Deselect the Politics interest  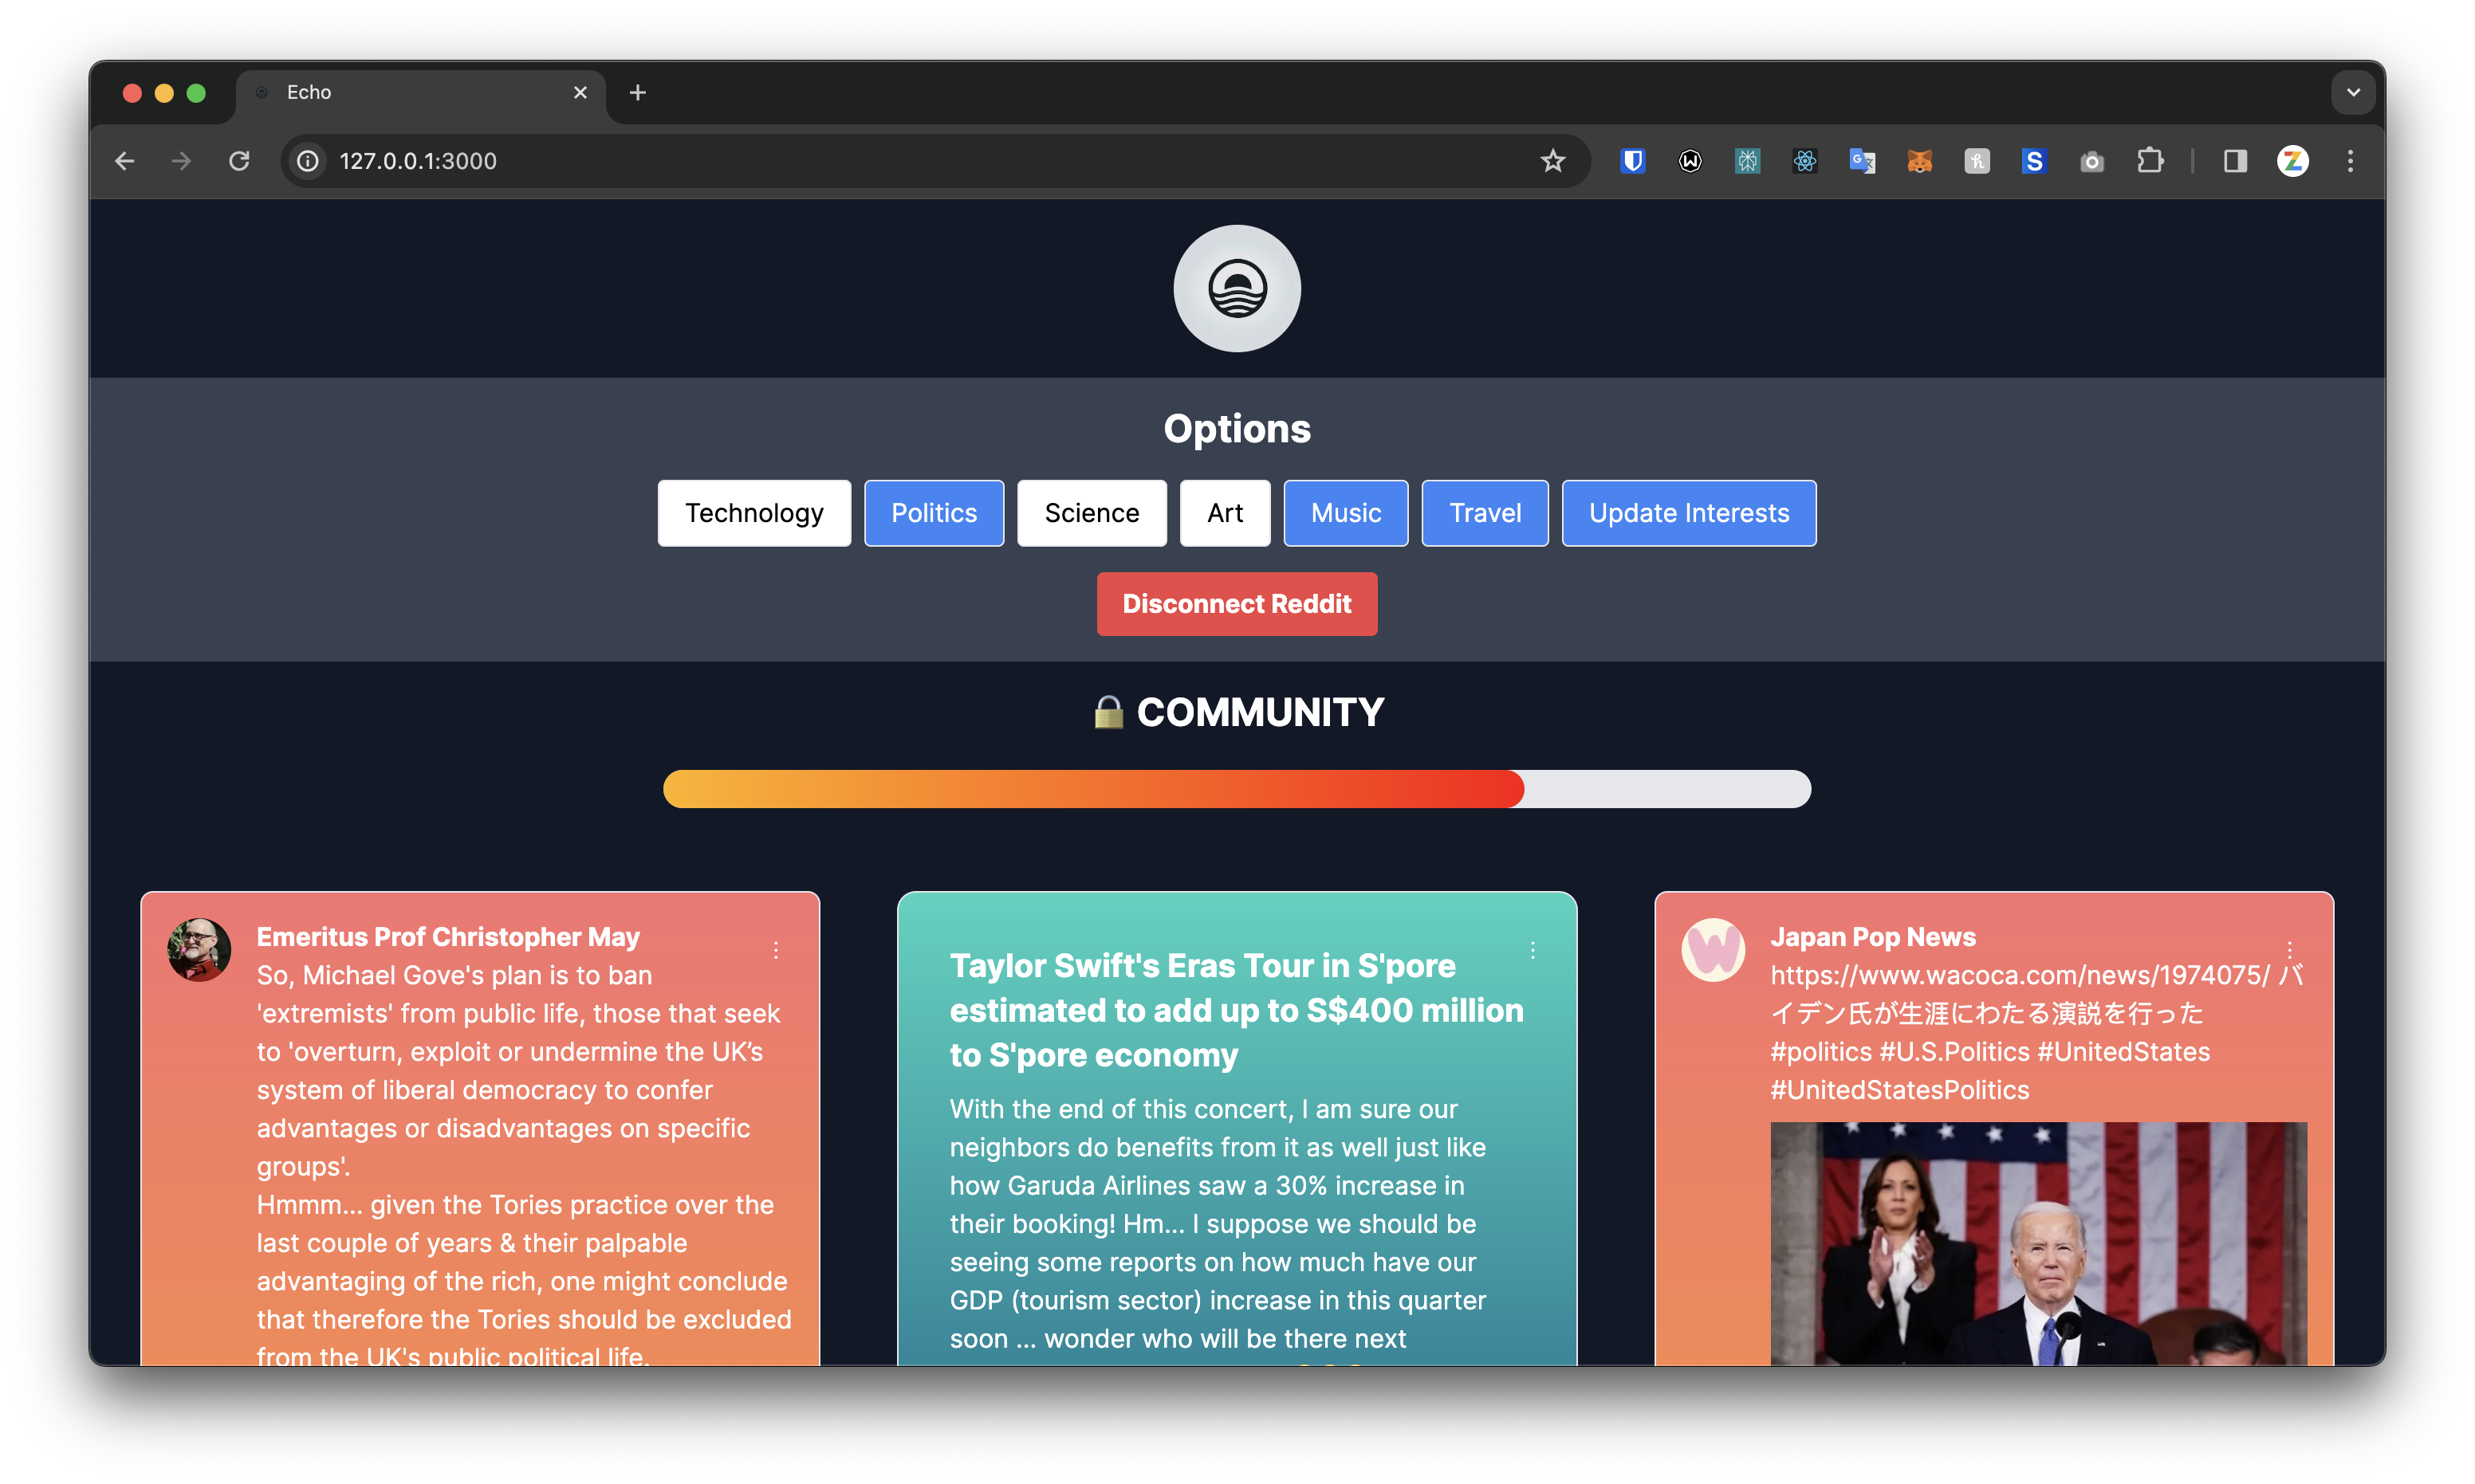click(934, 513)
